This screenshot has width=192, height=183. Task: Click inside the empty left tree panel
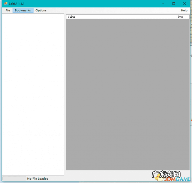pyautogui.click(x=33, y=90)
